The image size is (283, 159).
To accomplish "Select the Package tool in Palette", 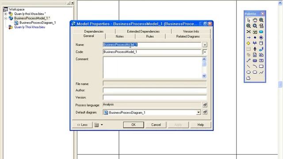I will click(x=255, y=32).
